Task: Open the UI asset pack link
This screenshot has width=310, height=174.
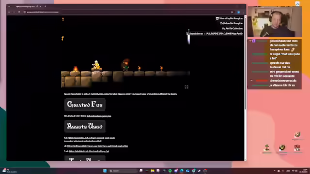Action: [x=97, y=146]
